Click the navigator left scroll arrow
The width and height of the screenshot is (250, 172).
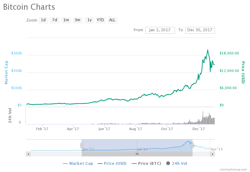tap(28, 154)
